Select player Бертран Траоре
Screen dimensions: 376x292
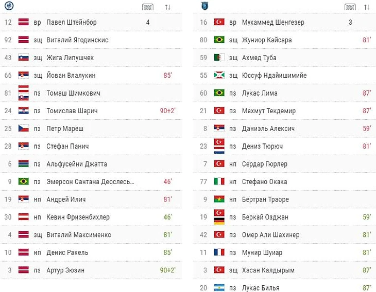[265, 199]
